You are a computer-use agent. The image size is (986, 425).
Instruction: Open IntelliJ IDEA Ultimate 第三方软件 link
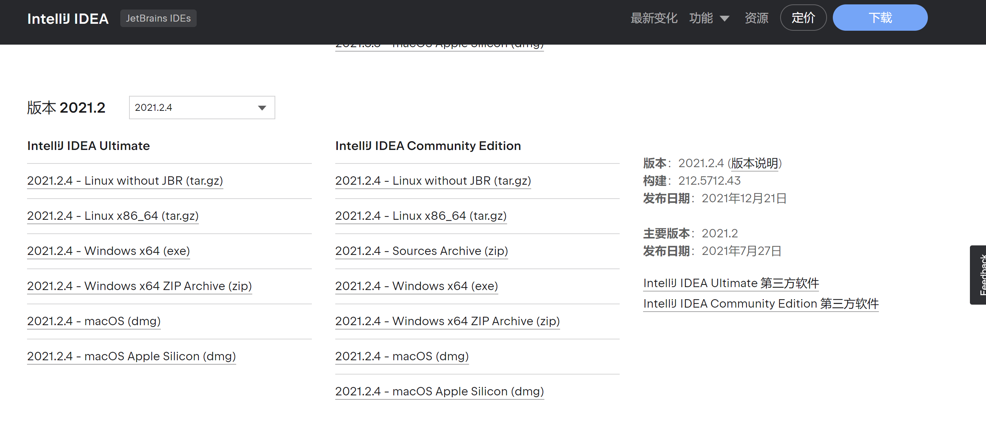pyautogui.click(x=731, y=283)
